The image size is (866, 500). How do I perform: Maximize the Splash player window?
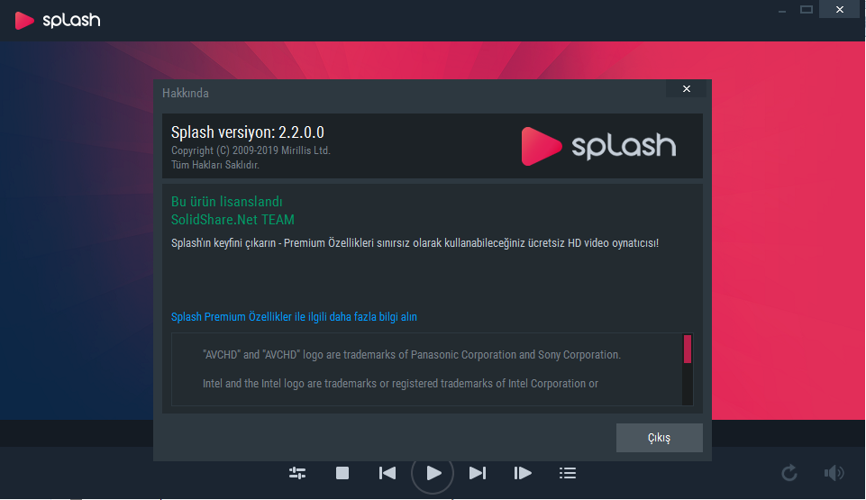click(x=807, y=9)
